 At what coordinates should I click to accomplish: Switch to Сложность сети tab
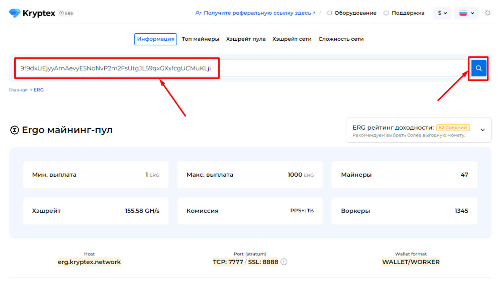pos(341,39)
